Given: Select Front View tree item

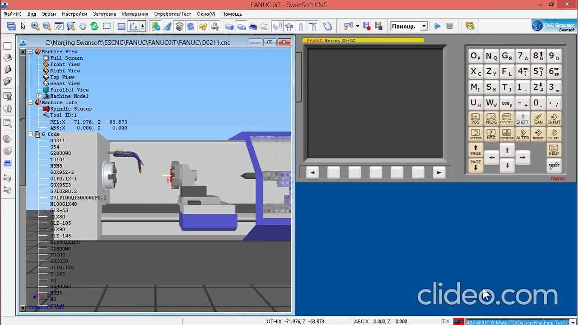Looking at the screenshot, I should 65,64.
